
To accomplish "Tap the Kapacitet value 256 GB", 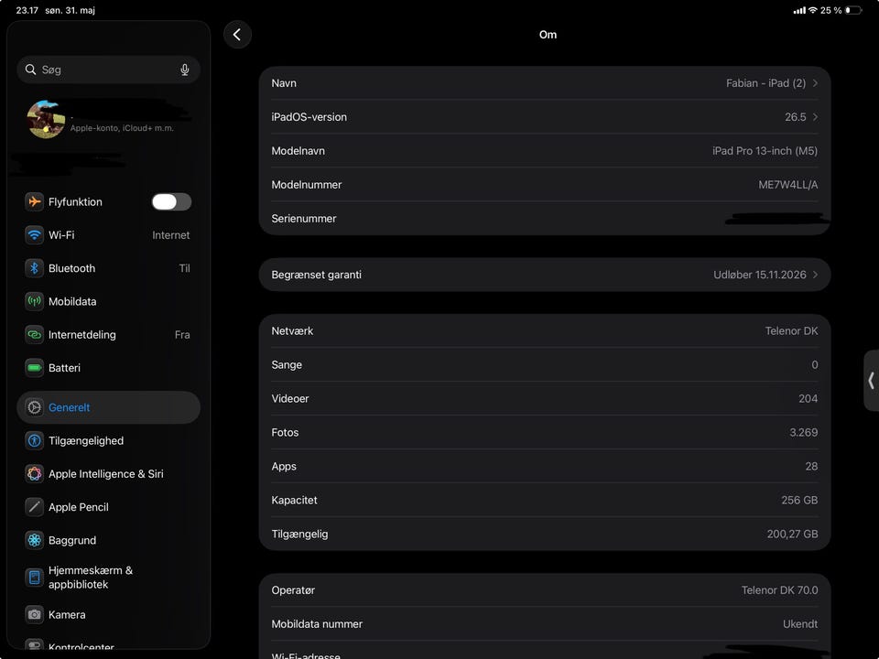I will click(799, 500).
